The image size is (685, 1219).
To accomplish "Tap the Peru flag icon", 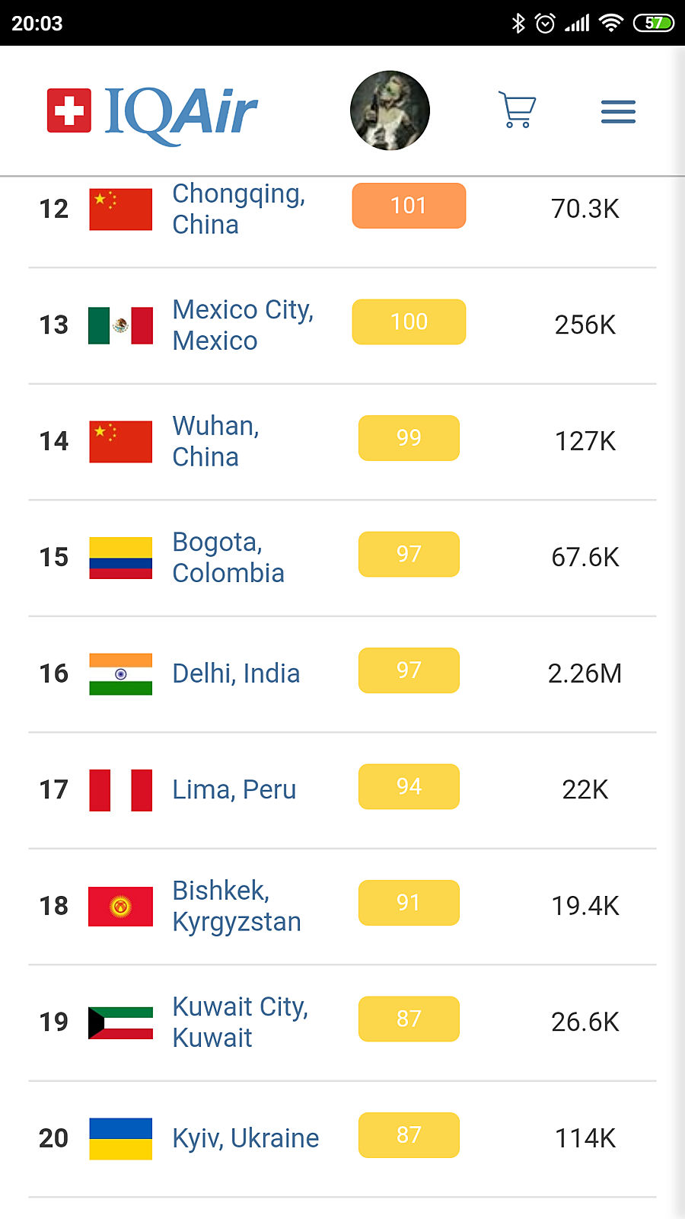I will 120,790.
